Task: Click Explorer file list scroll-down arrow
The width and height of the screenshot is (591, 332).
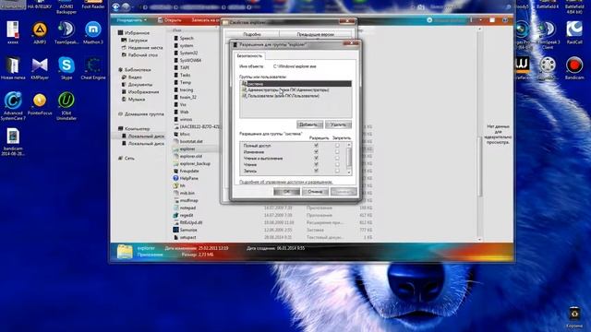Action: pyautogui.click(x=480, y=239)
